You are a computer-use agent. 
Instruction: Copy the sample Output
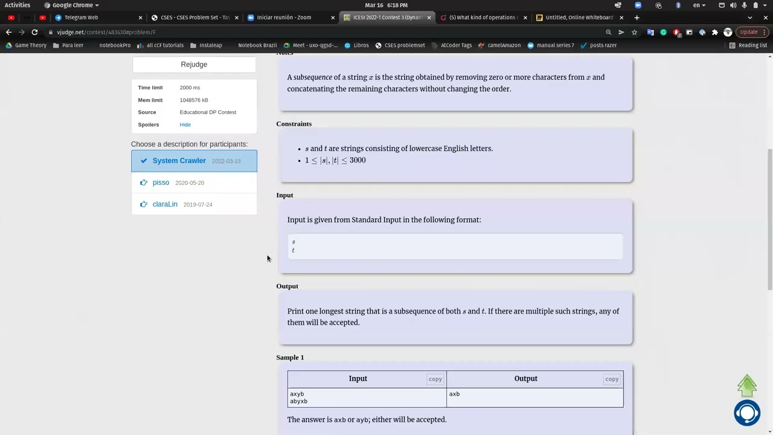612,379
